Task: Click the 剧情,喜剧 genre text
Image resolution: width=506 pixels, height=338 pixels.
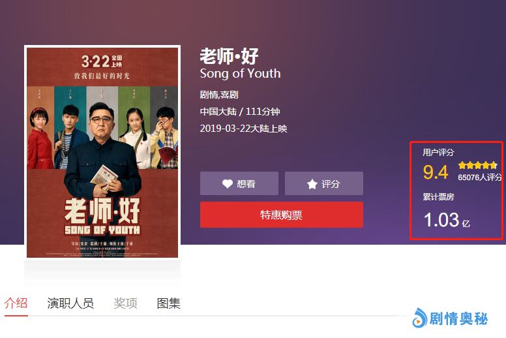Action: tap(219, 95)
